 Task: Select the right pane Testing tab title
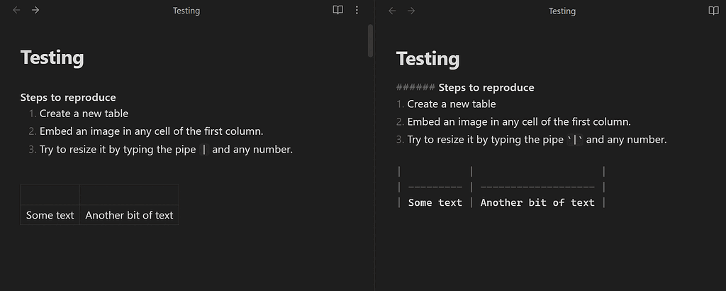(x=562, y=11)
